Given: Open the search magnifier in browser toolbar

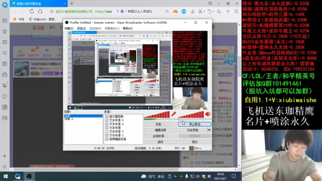Looking at the screenshot, I should [x=167, y=12].
